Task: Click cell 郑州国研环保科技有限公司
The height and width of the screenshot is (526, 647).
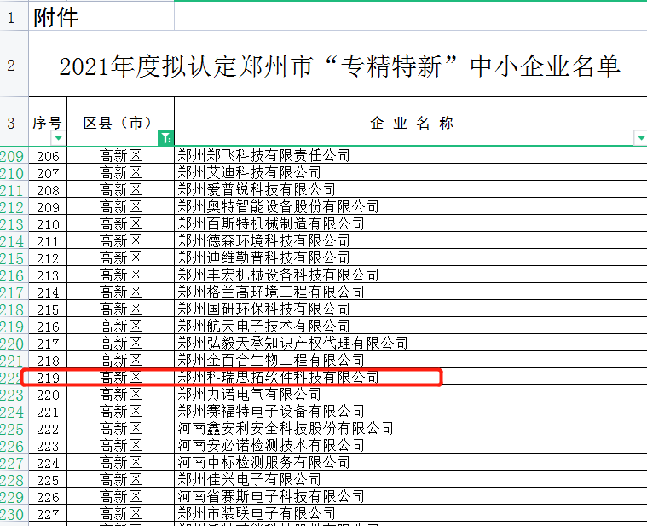Action: coord(411,309)
